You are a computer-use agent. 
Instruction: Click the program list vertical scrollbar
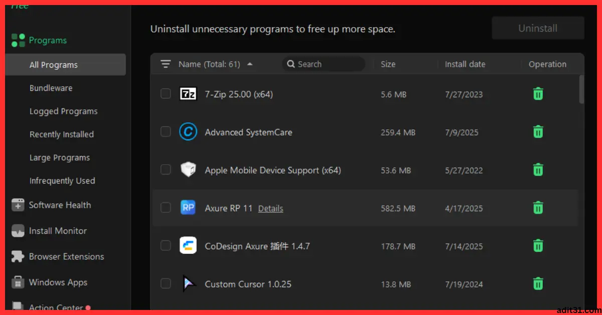pos(581,89)
